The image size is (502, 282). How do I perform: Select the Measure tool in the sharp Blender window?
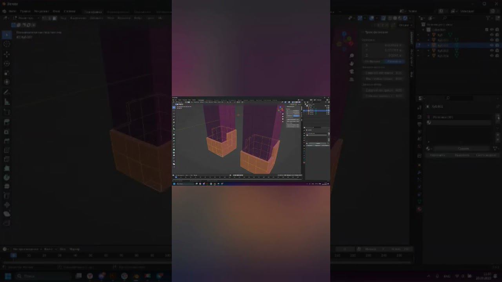click(174, 128)
